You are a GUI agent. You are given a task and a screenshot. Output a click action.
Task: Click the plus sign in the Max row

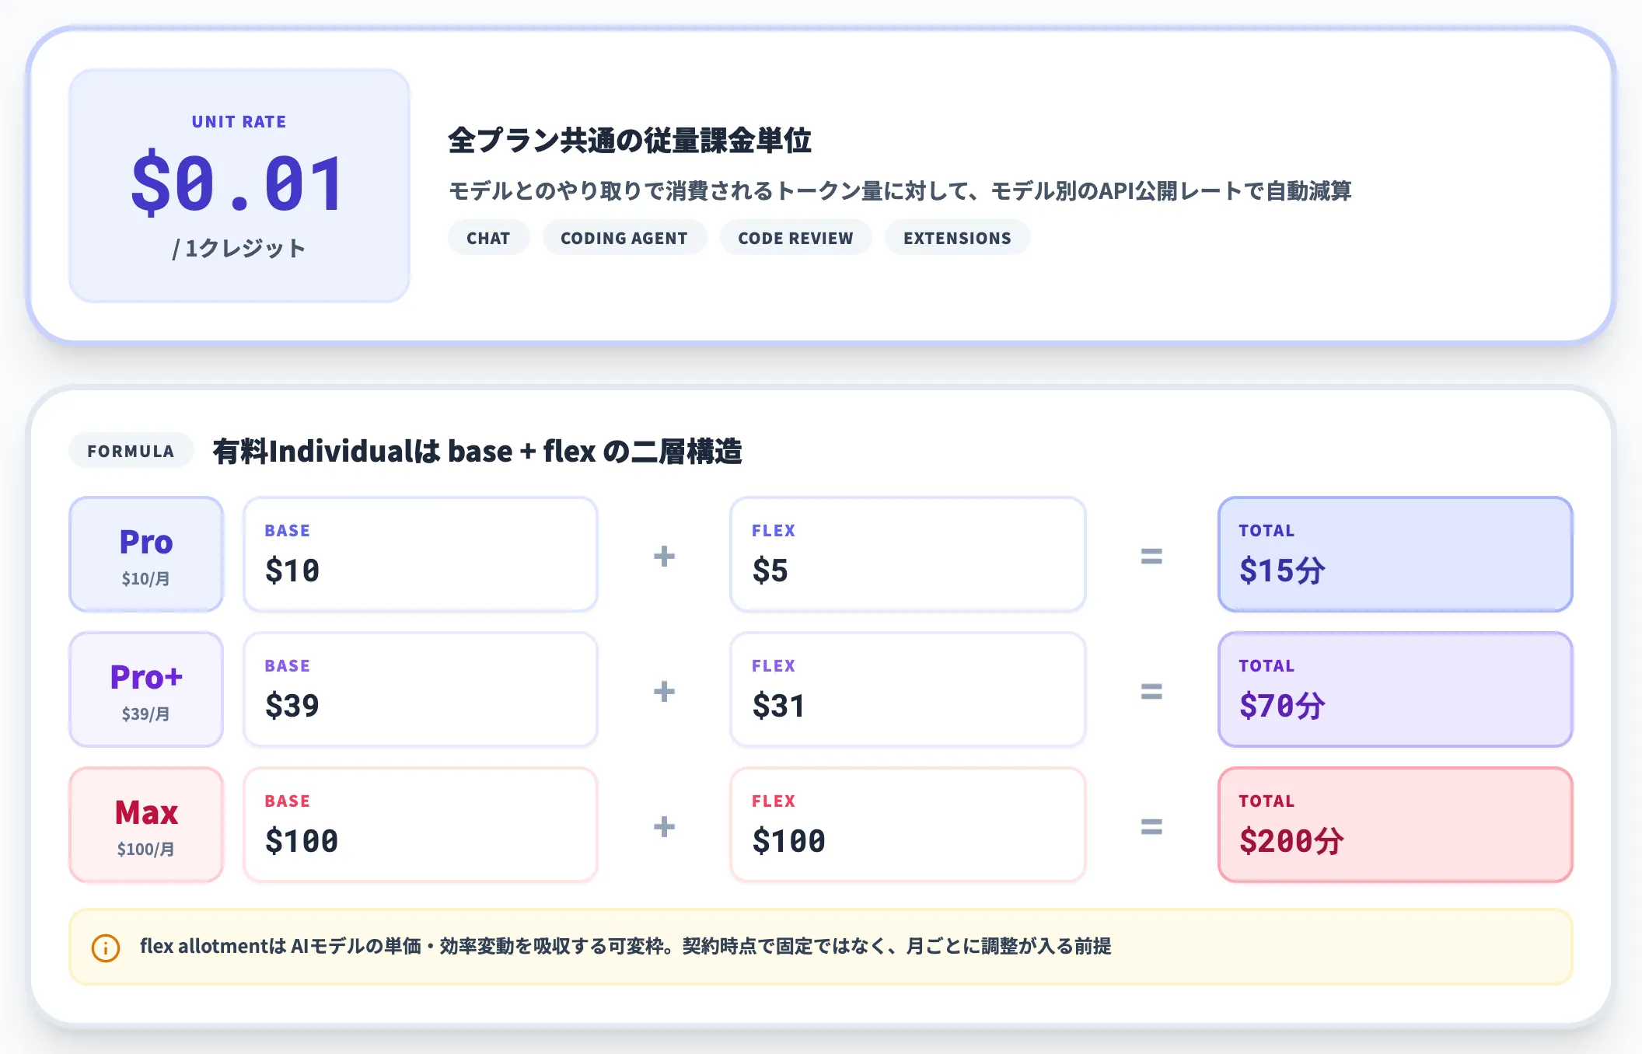[664, 826]
